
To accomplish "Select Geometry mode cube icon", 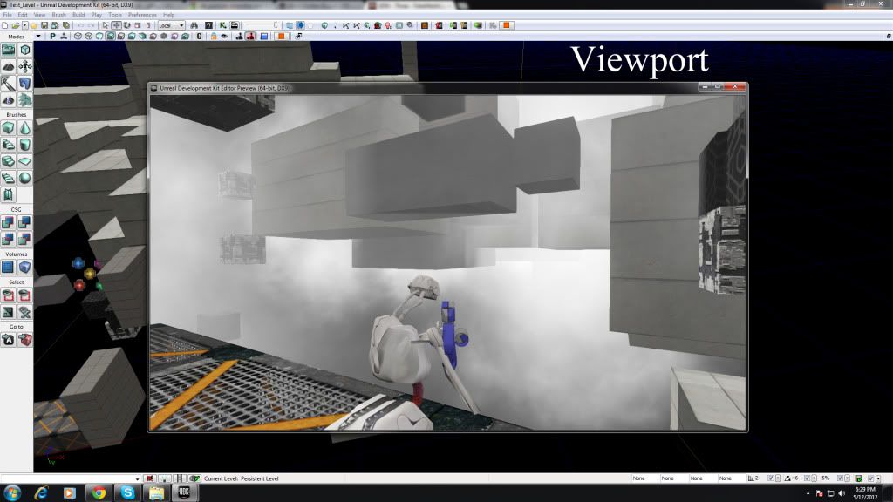I will coord(24,50).
